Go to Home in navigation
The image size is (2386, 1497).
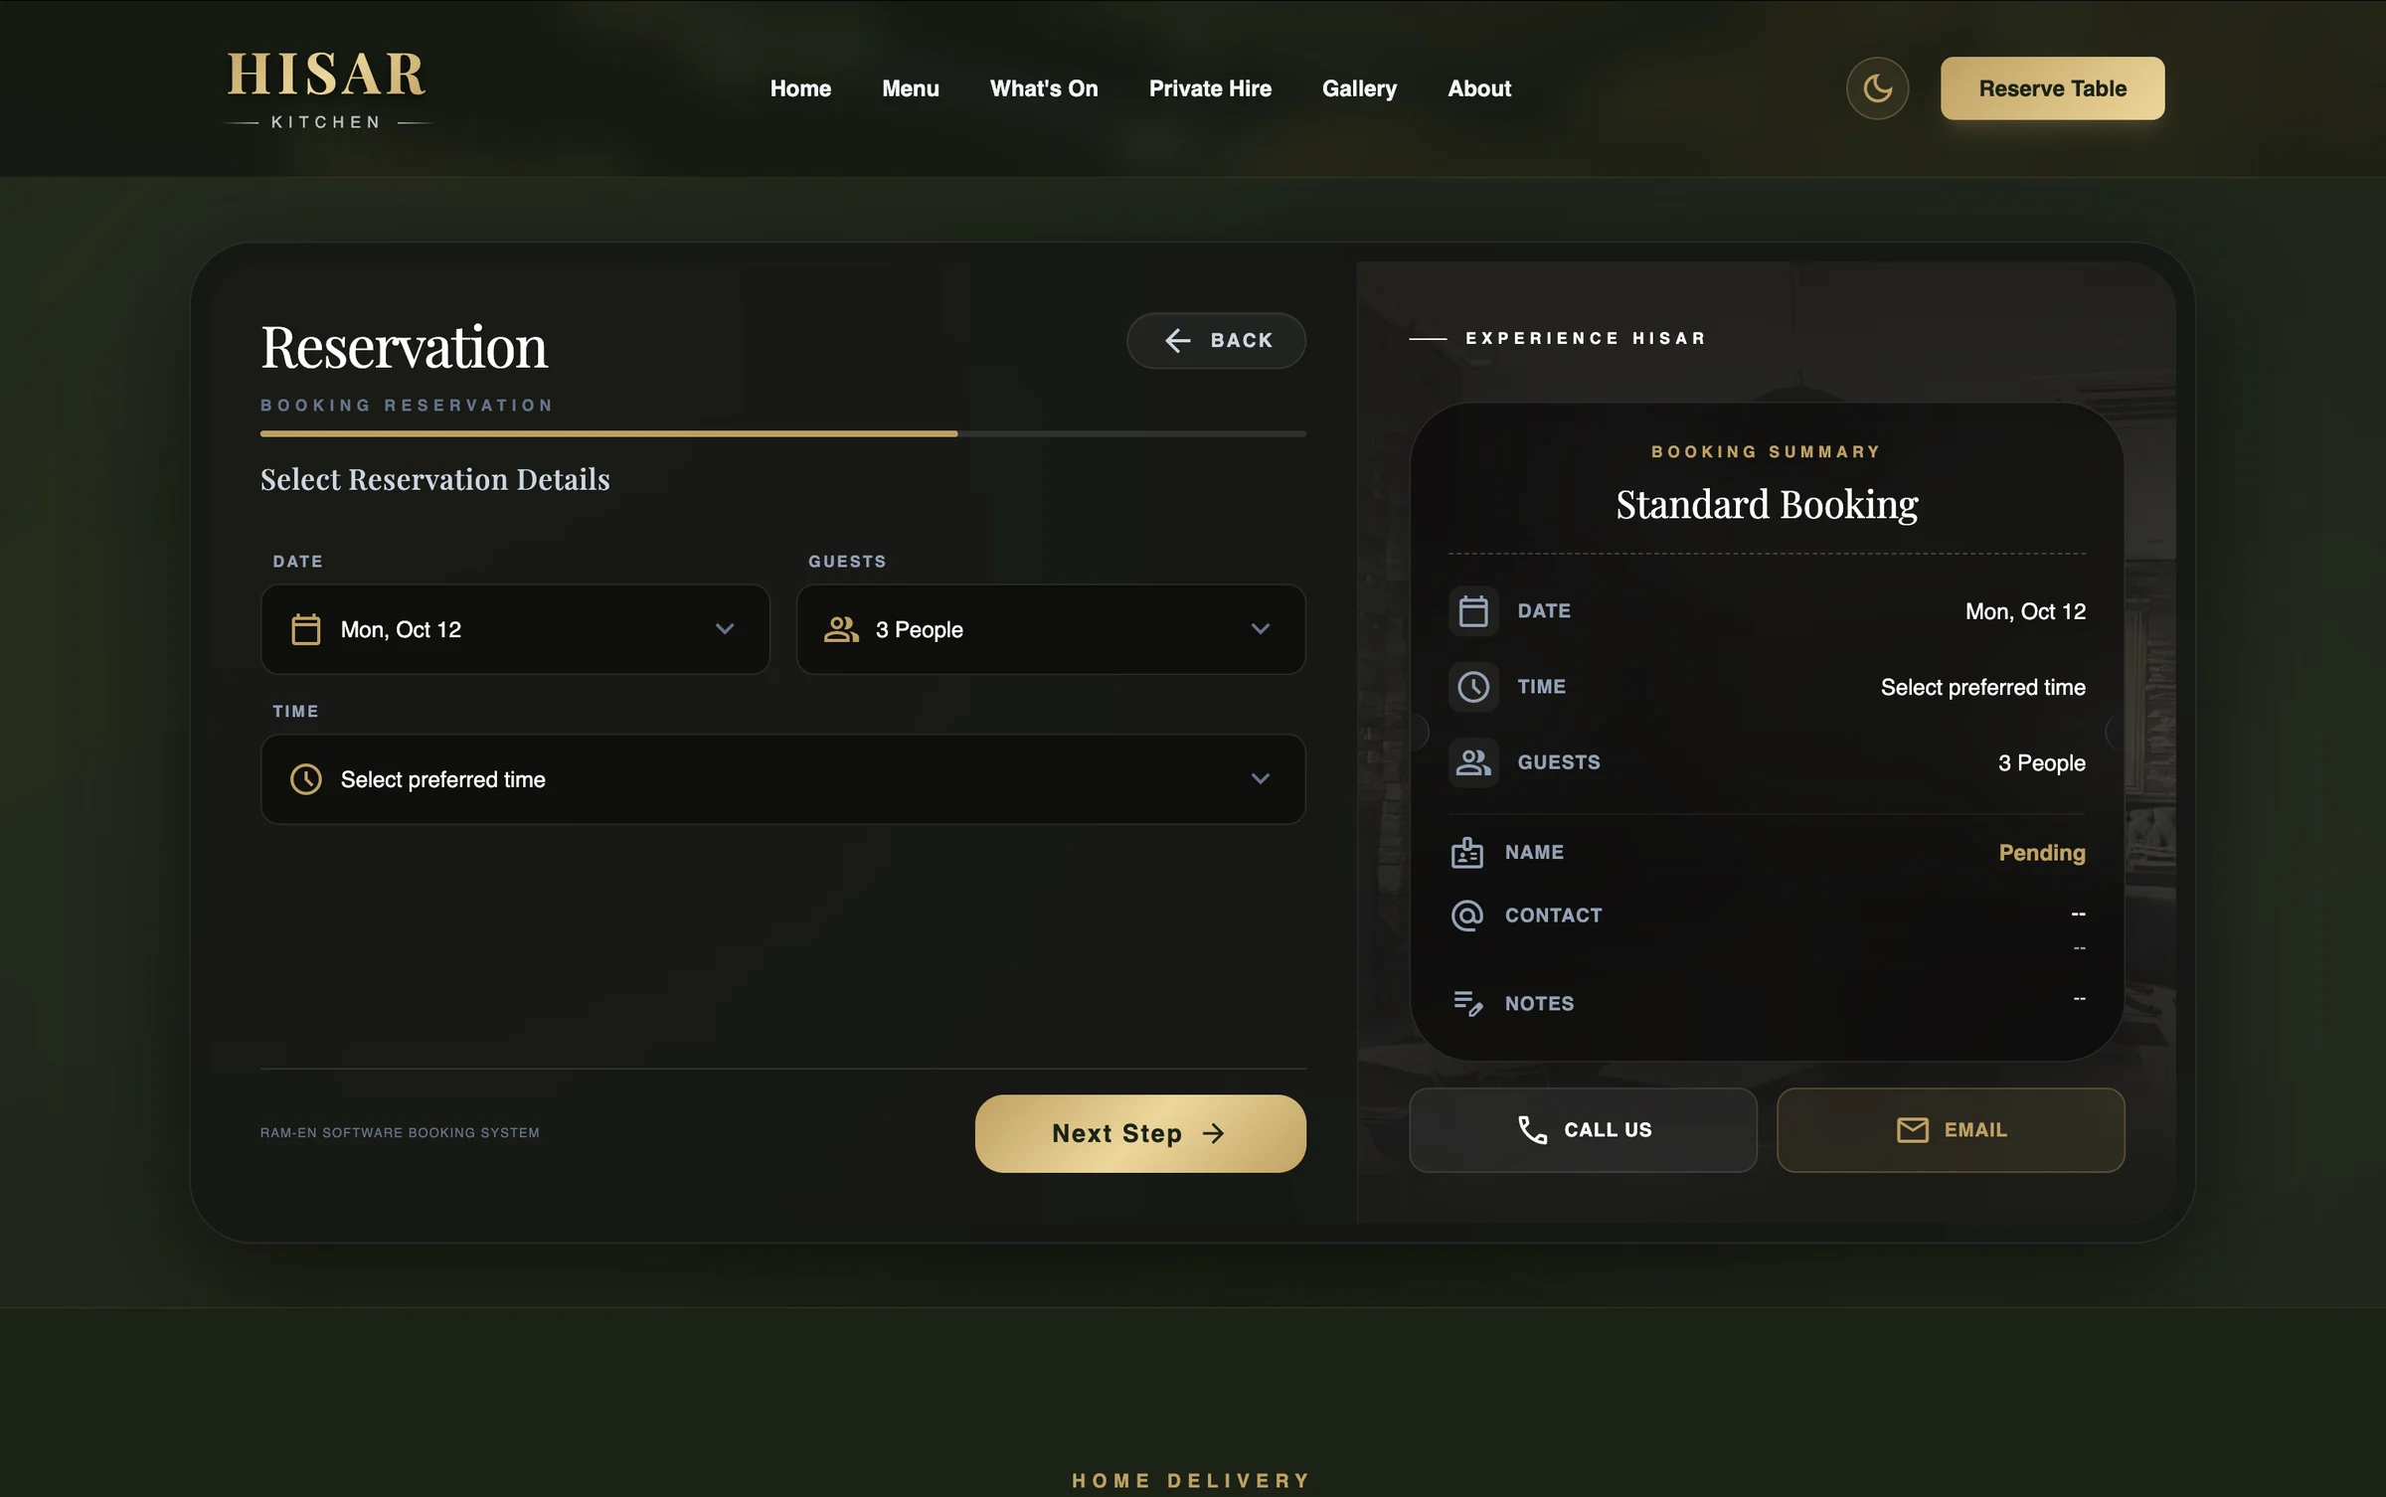point(800,88)
